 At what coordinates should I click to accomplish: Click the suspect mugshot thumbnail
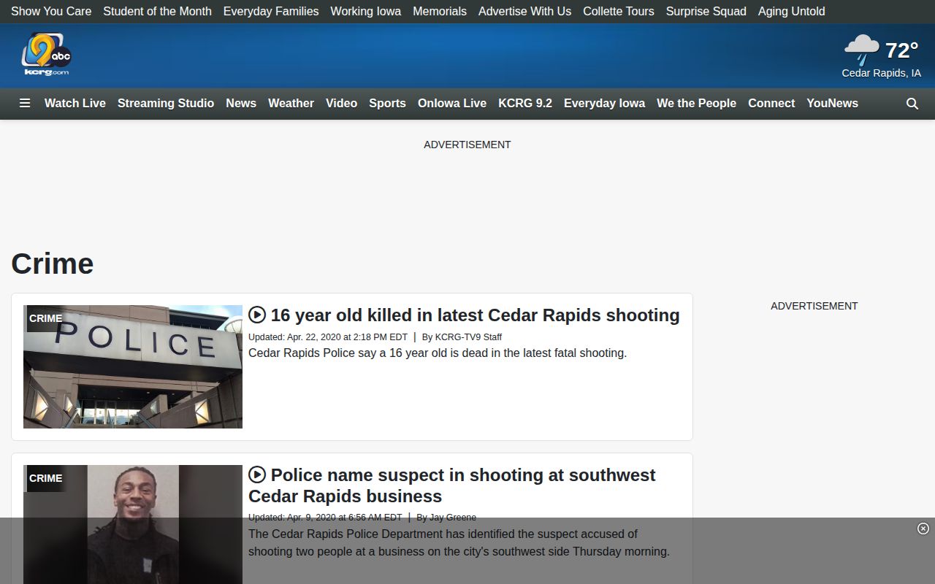133,524
